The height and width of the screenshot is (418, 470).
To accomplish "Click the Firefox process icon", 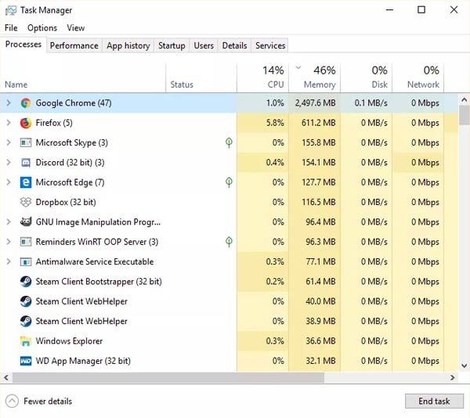I will pyautogui.click(x=26, y=123).
